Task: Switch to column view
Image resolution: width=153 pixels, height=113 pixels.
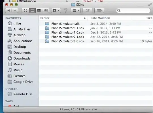Action: (x=39, y=10)
